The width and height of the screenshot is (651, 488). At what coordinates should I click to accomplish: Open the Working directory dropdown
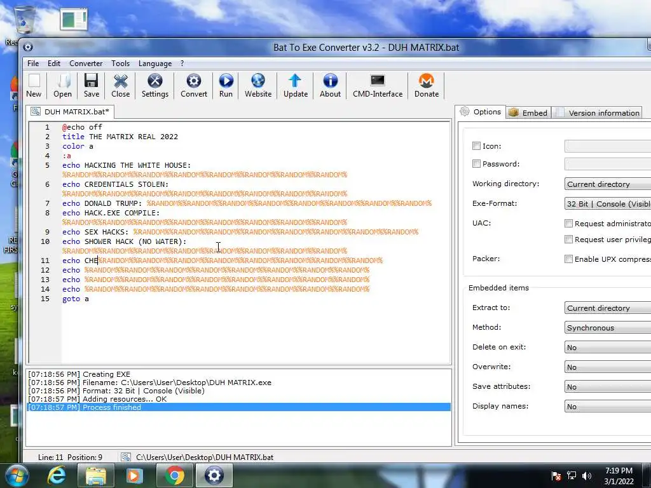607,184
